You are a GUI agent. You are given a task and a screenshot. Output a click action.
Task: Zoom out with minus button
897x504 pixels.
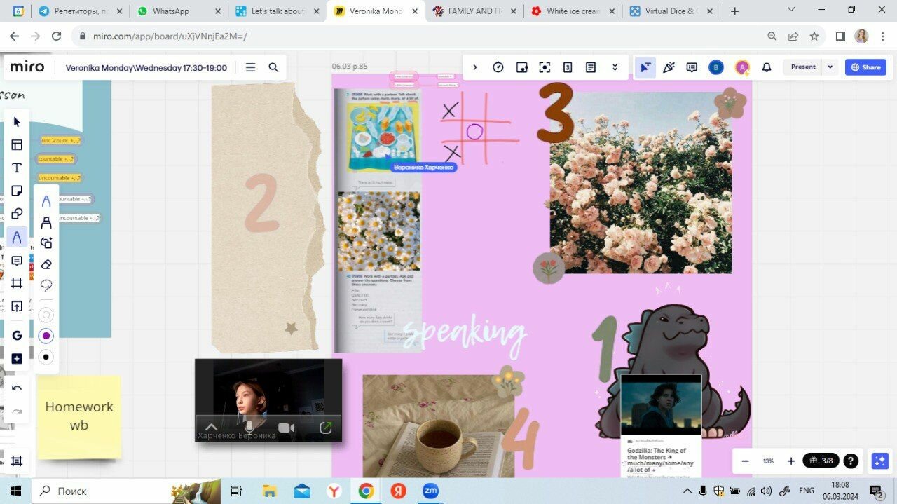click(746, 461)
